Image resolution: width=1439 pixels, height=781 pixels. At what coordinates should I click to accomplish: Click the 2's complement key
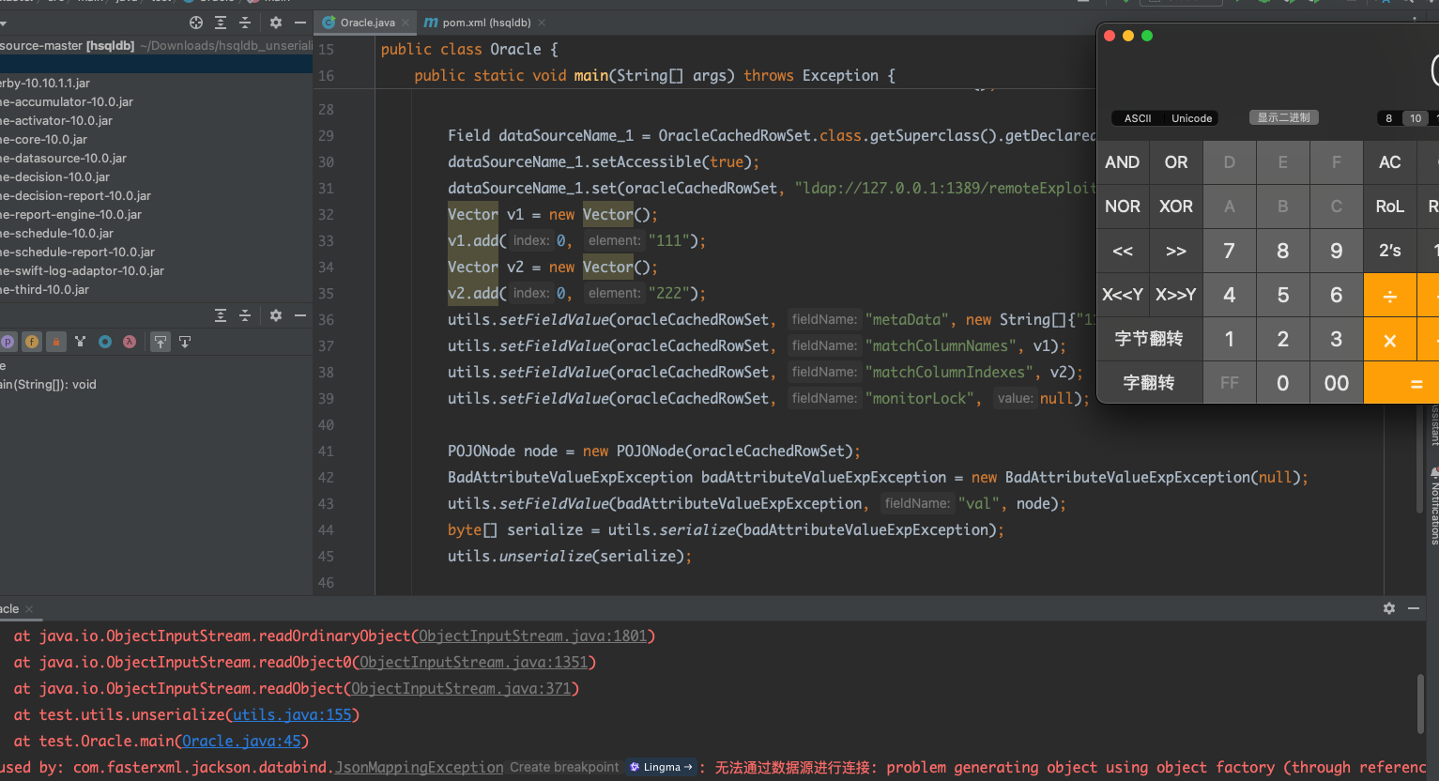click(x=1390, y=251)
